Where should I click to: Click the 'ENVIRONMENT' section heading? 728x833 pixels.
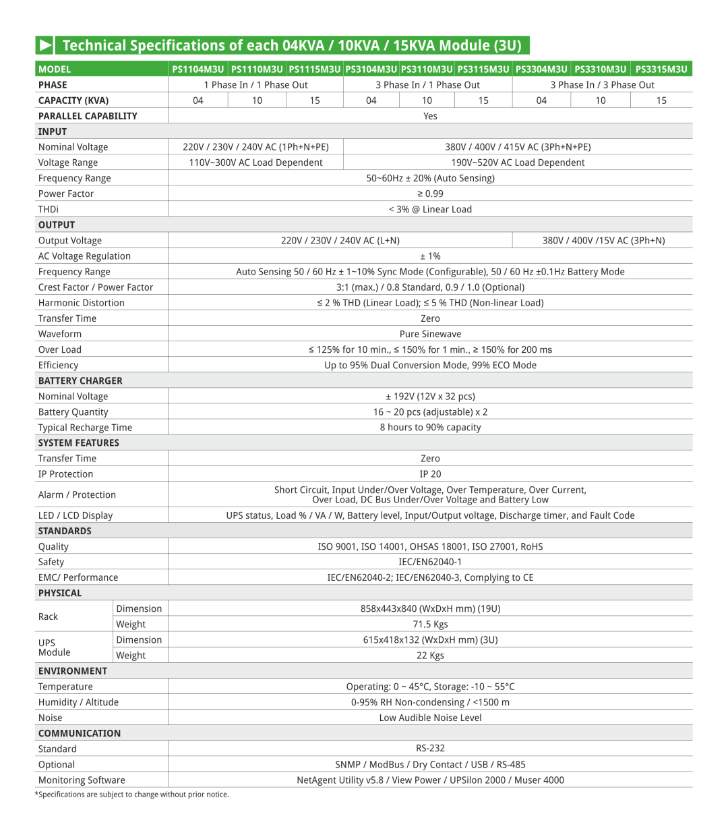point(73,671)
